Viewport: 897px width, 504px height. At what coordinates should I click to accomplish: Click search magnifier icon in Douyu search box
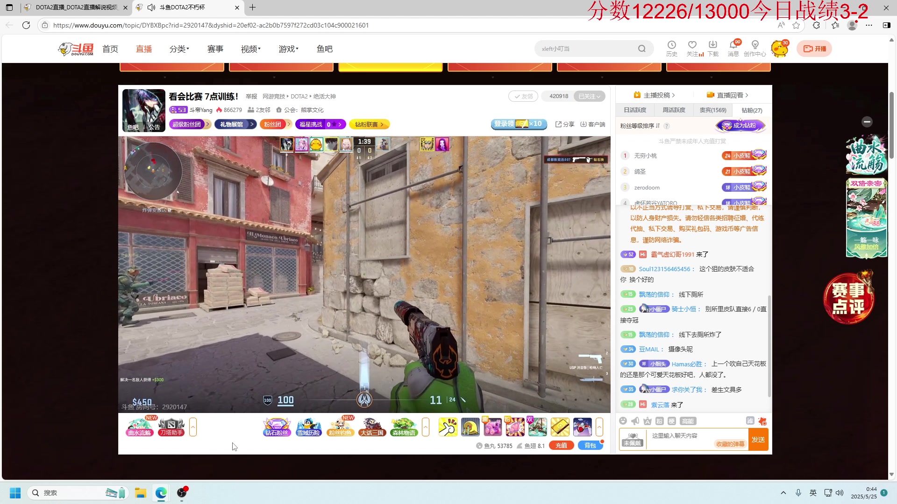click(x=642, y=49)
